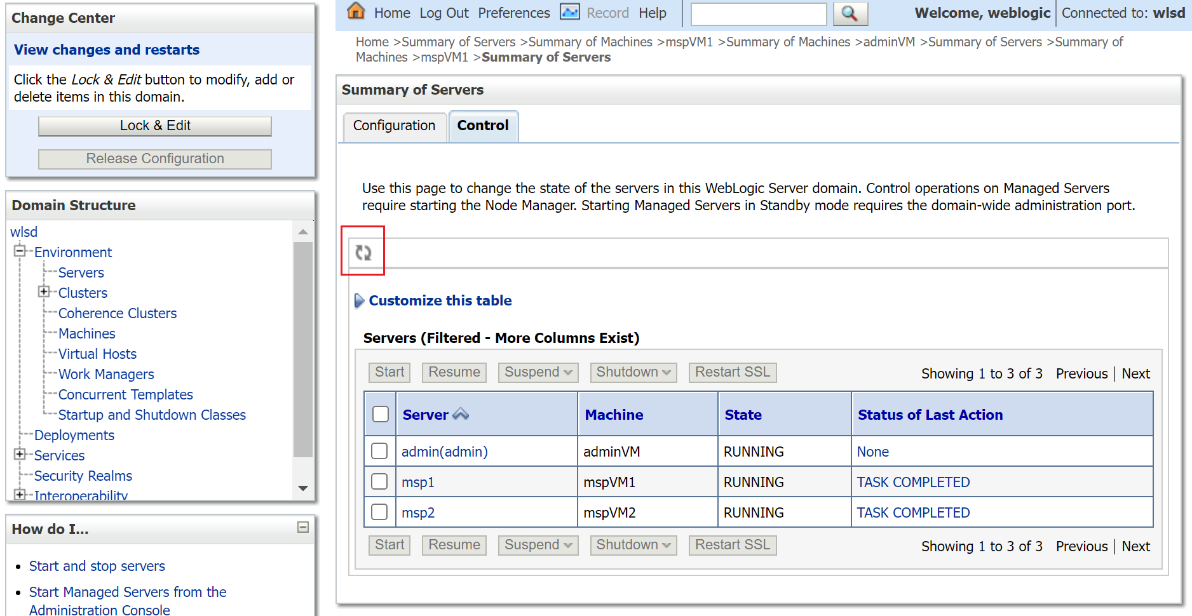Check the select-all checkbox in the table header
1192x616 pixels.
[x=379, y=413]
